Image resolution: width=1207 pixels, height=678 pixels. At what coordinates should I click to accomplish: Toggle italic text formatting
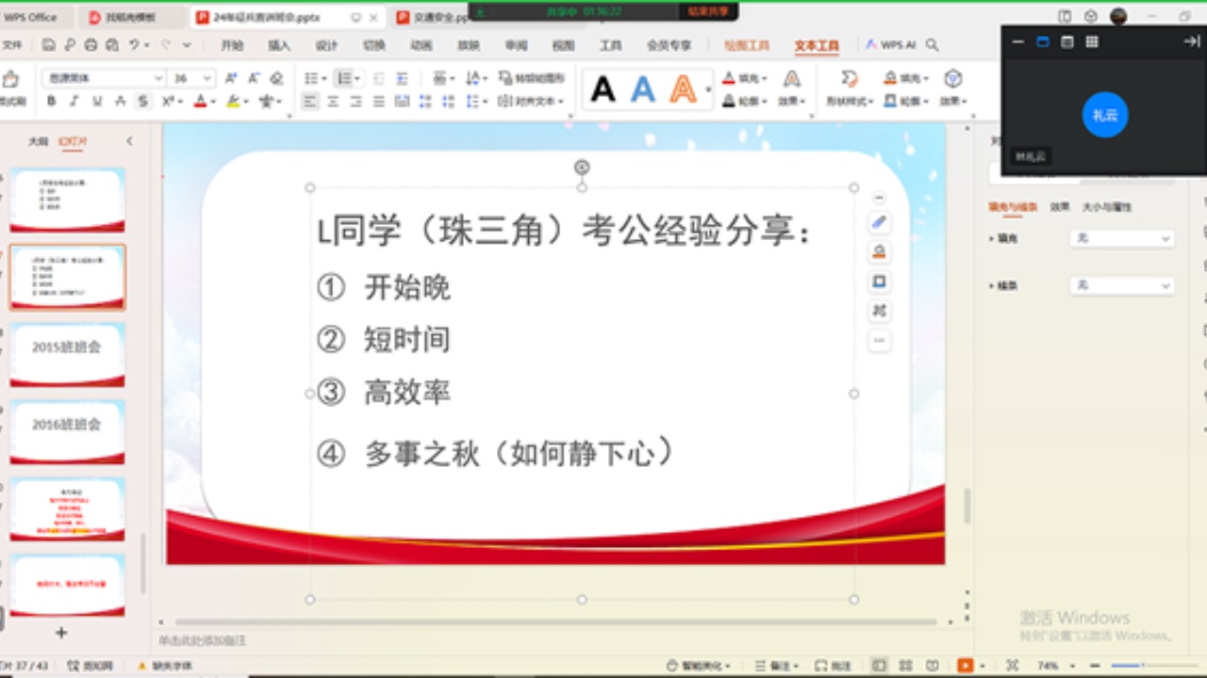click(x=74, y=102)
